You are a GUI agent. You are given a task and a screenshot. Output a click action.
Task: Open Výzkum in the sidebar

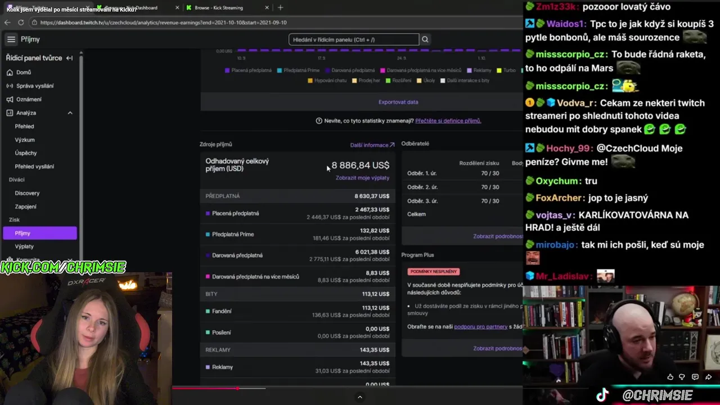click(x=25, y=139)
